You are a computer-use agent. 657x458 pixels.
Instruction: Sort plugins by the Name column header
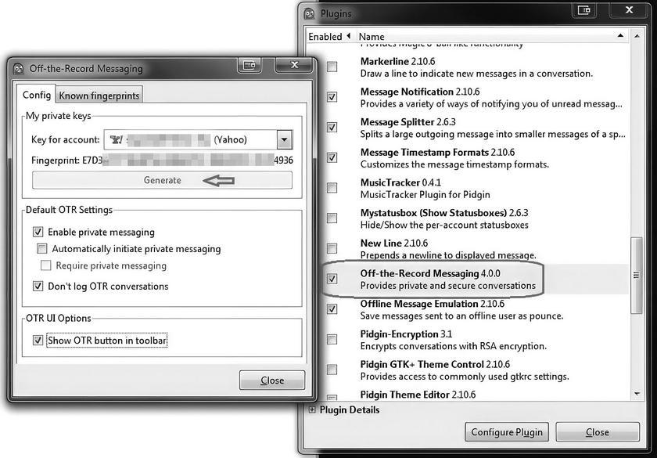coord(491,37)
